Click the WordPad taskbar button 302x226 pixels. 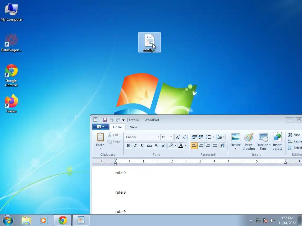tap(81, 220)
